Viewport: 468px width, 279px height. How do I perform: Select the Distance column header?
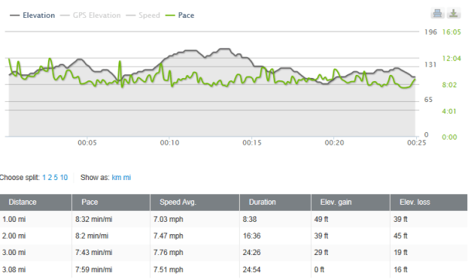36,202
